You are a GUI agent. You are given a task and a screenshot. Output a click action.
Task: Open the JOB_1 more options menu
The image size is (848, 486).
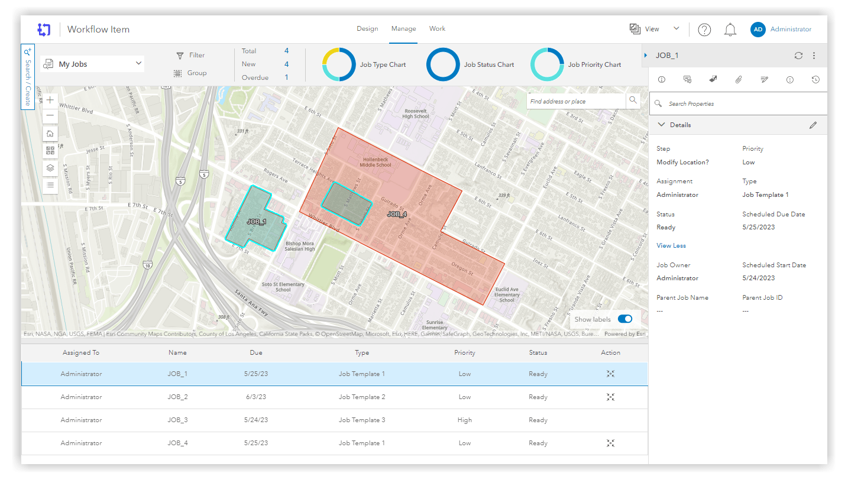[814, 56]
